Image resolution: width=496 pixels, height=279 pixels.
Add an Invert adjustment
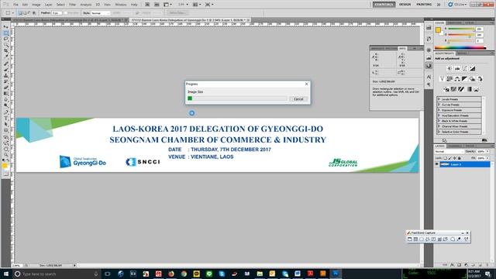[x=446, y=89]
